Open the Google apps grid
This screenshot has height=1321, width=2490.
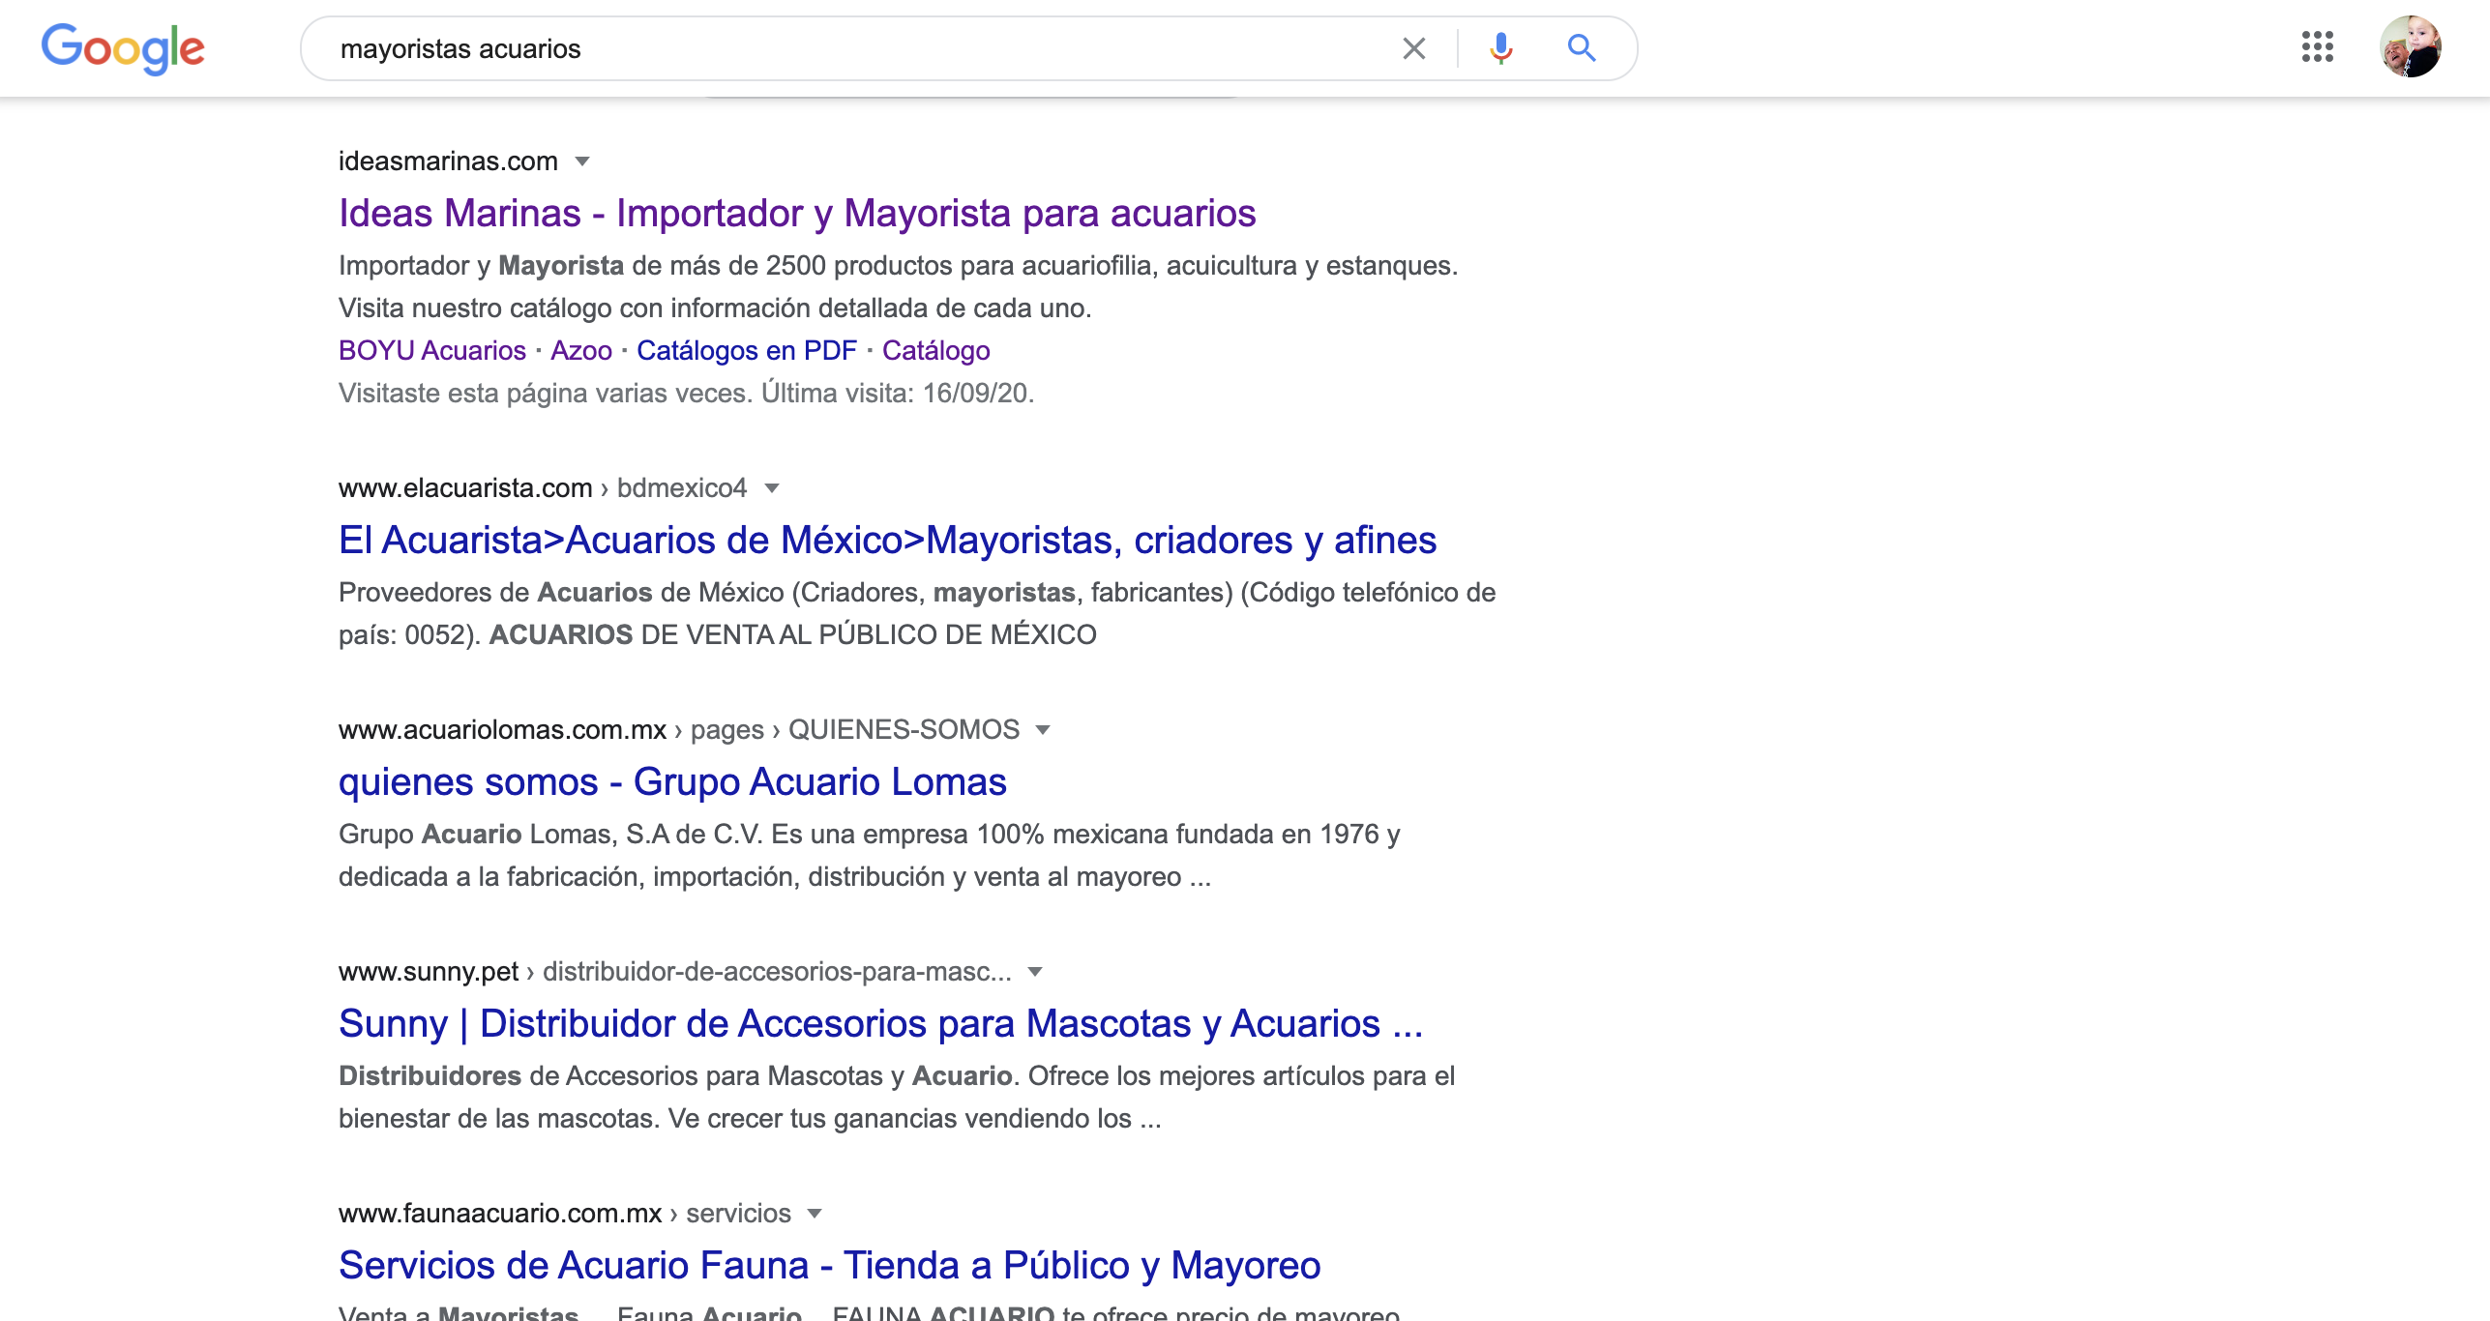coord(2318,46)
